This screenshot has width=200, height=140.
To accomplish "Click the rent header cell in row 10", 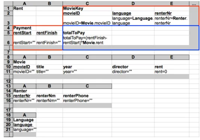I will point(172,67).
